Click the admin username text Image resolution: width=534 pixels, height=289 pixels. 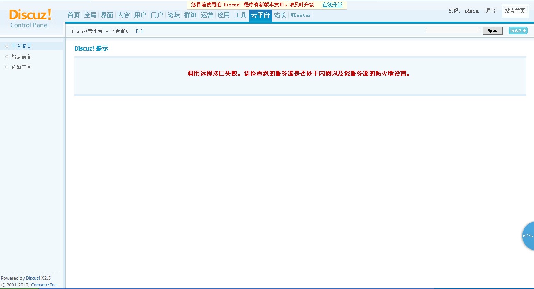(471, 11)
